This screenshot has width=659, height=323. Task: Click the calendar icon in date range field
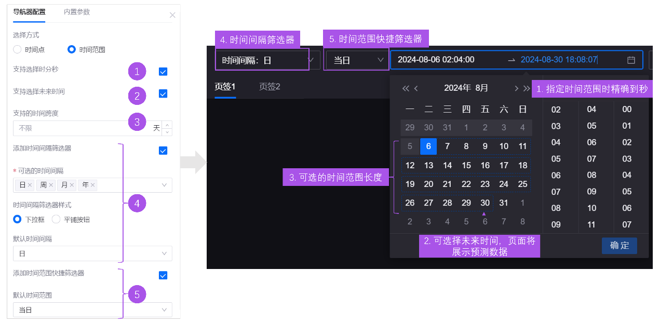coord(631,60)
